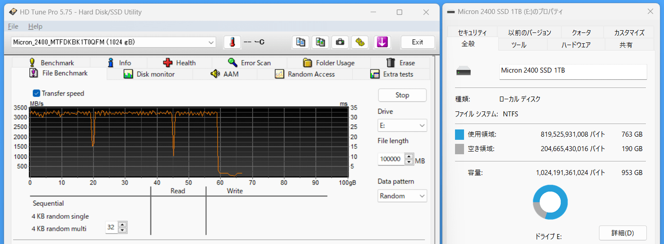Decrease 4 KB random multi value

tap(122, 230)
